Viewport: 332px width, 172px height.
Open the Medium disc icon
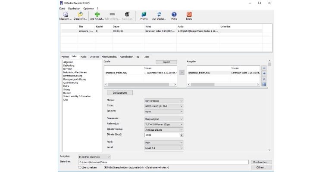(66, 14)
